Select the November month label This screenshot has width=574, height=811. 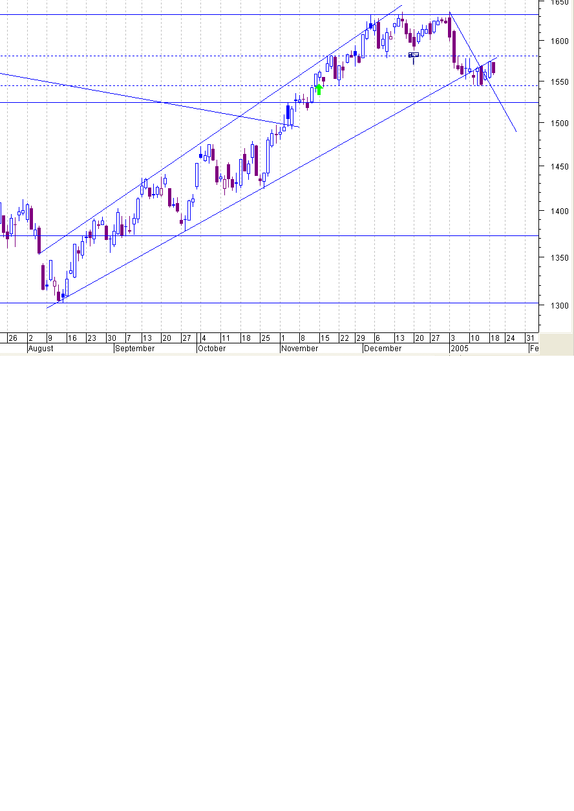click(301, 349)
